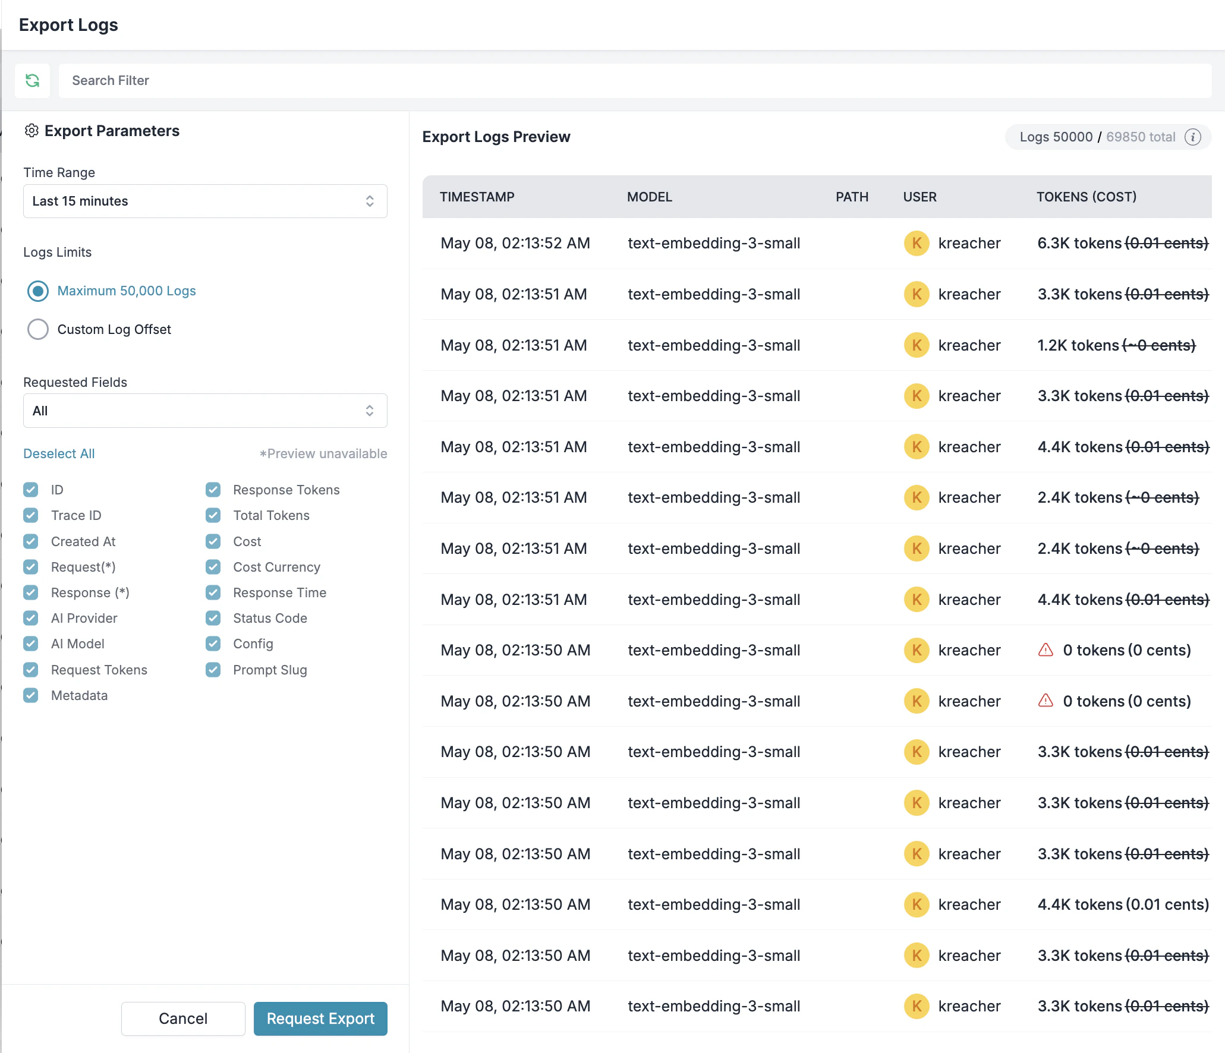
Task: Click the gear icon next to Export Parameters
Action: (x=33, y=131)
